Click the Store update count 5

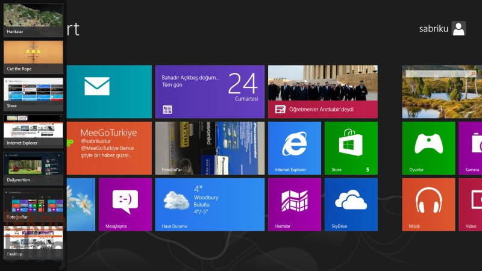coord(368,170)
